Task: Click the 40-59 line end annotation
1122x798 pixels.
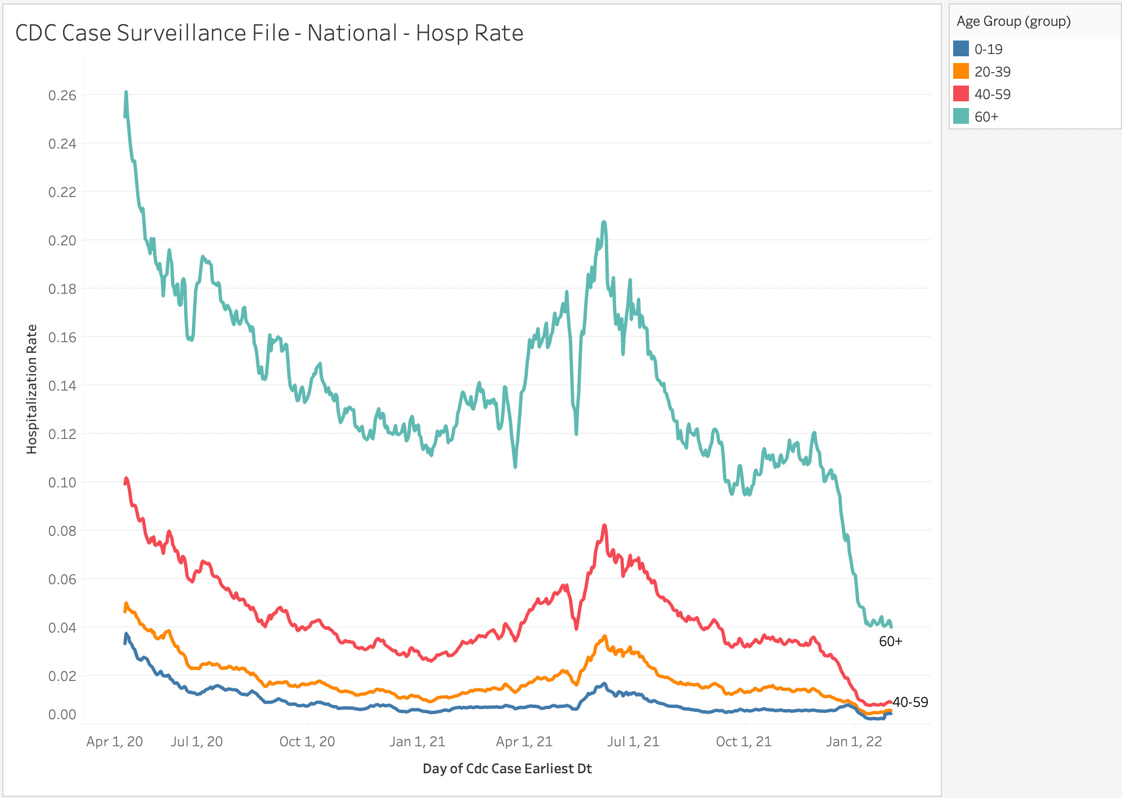Action: [x=910, y=702]
